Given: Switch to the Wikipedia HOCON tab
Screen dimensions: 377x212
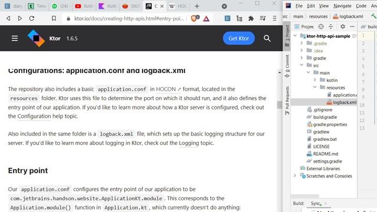Looking at the screenshot, I should (178, 6).
